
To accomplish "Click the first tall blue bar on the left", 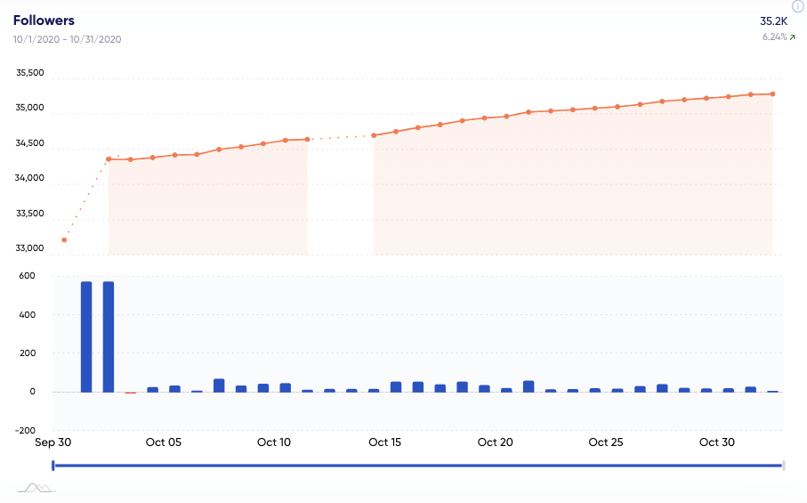I will [x=86, y=337].
